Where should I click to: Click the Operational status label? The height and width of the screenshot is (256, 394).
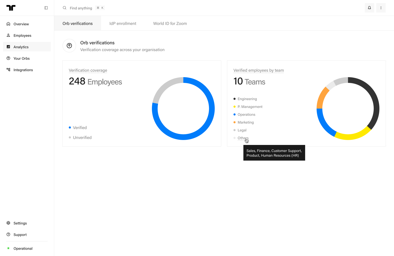23,248
